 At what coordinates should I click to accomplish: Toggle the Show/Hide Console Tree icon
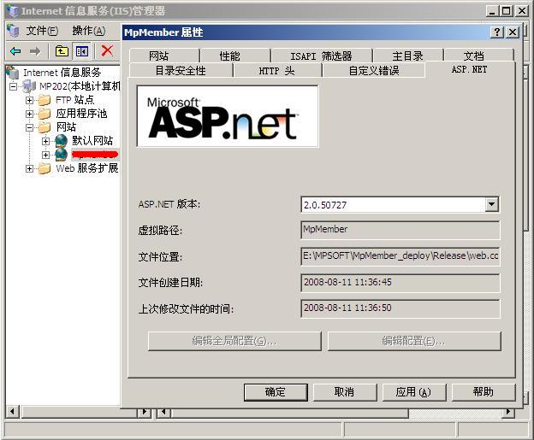coord(81,51)
